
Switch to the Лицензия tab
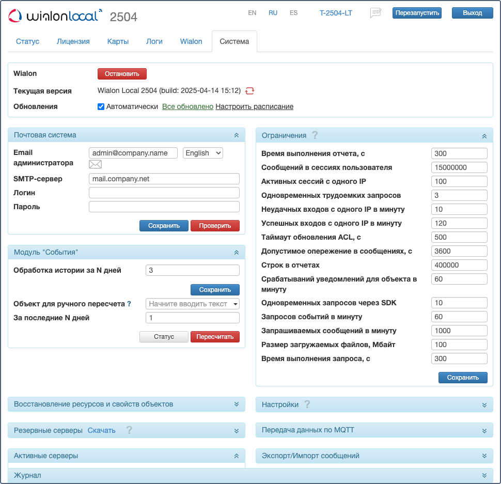[73, 41]
